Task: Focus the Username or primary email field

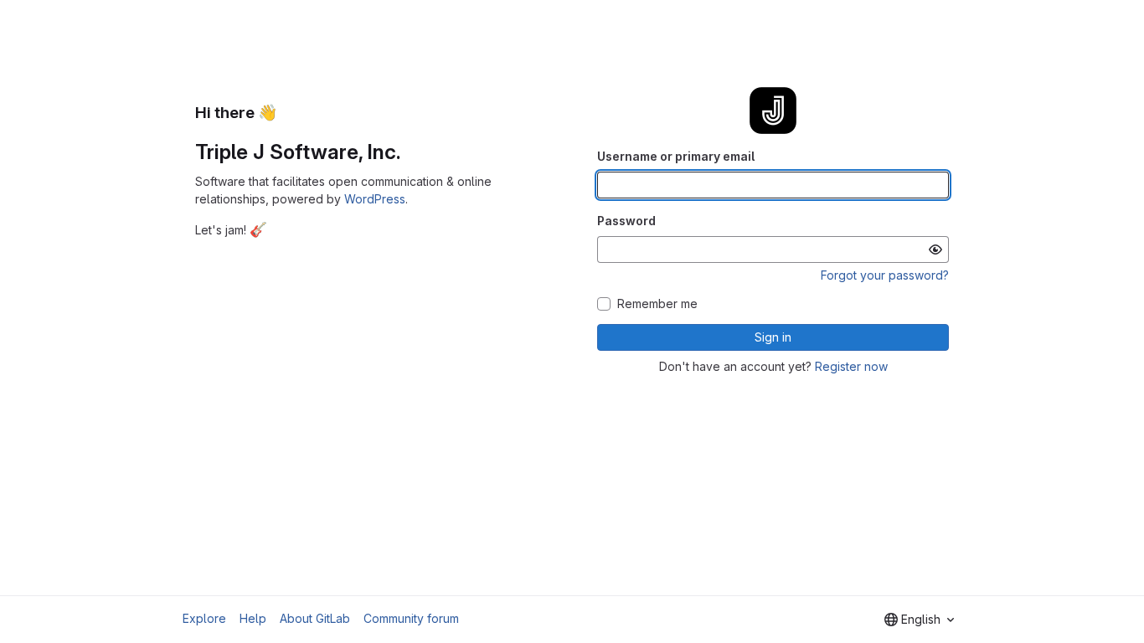Action: coord(772,185)
